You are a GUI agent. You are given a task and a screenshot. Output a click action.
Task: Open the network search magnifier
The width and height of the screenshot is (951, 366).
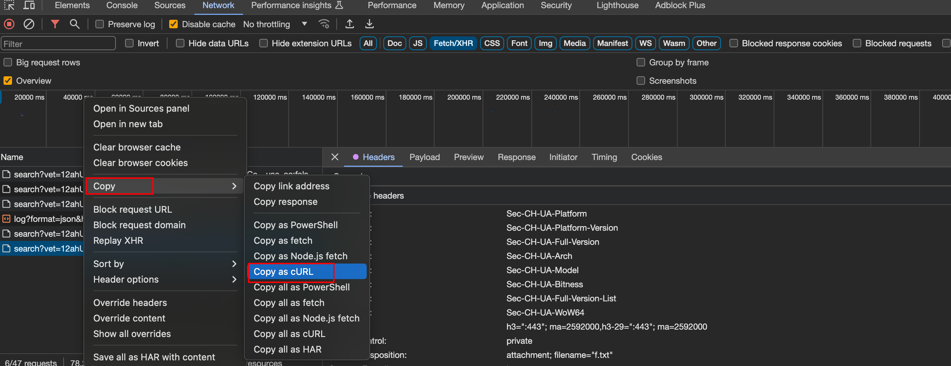pyautogui.click(x=75, y=24)
